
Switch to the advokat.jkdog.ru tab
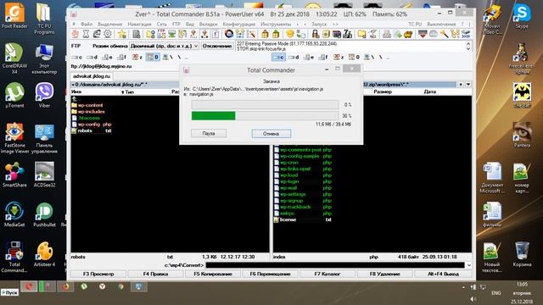point(92,76)
